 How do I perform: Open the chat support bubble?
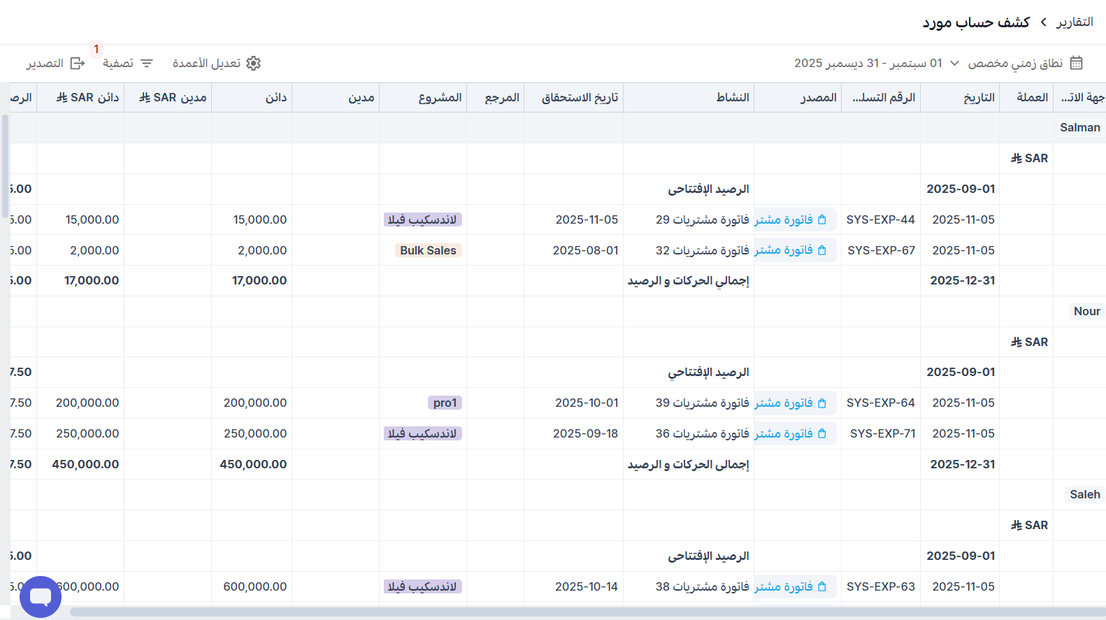pos(41,597)
